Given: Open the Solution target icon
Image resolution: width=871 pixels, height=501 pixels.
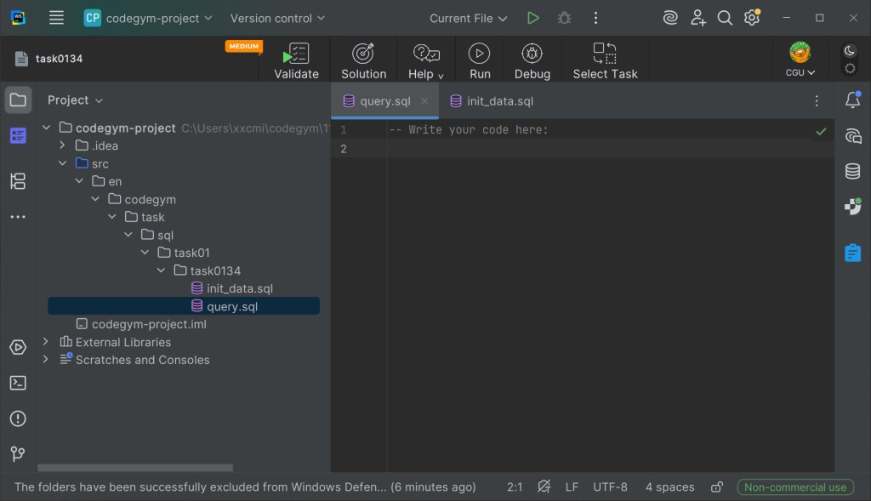Looking at the screenshot, I should (363, 54).
